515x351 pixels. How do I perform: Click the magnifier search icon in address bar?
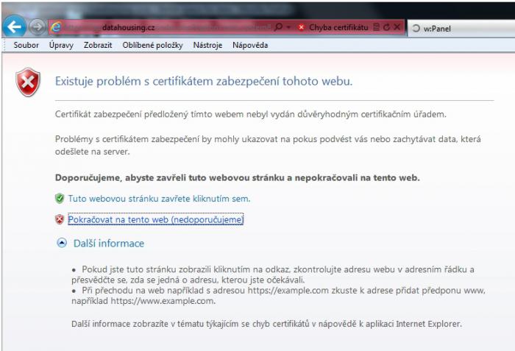click(x=278, y=27)
